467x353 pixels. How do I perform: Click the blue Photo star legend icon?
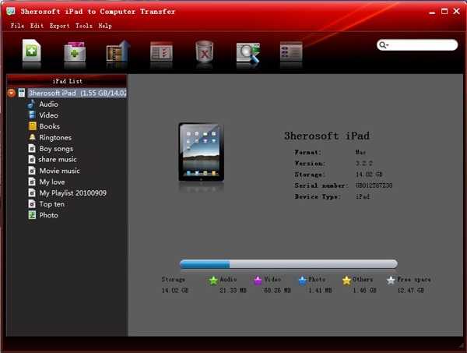(302, 281)
